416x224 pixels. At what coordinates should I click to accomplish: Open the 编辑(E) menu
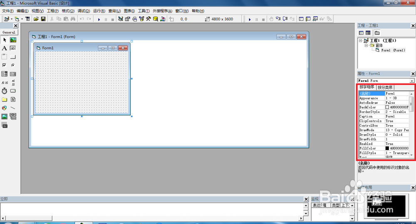click(x=22, y=11)
